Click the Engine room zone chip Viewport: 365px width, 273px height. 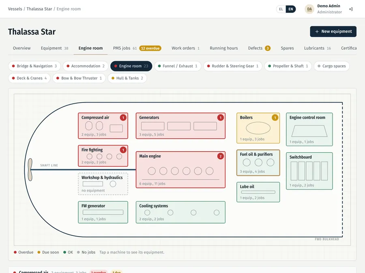pyautogui.click(x=131, y=66)
